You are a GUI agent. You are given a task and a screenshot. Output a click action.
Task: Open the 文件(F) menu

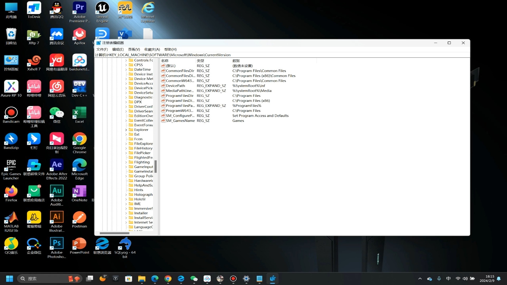click(102, 49)
